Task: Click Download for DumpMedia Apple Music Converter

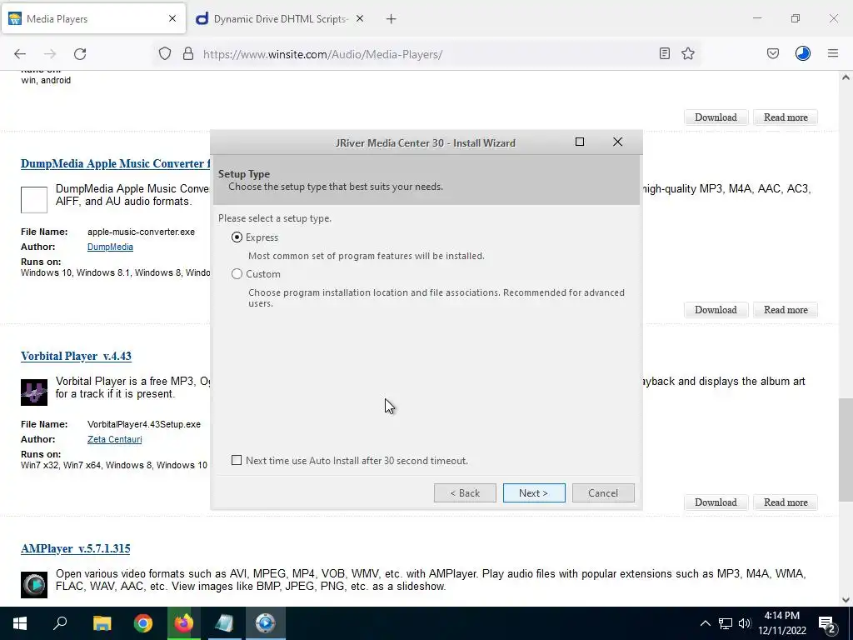Action: tap(716, 310)
